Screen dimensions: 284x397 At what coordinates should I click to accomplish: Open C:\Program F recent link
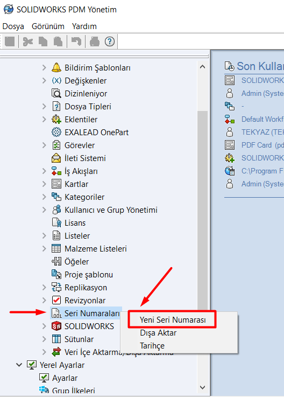[x=262, y=171]
